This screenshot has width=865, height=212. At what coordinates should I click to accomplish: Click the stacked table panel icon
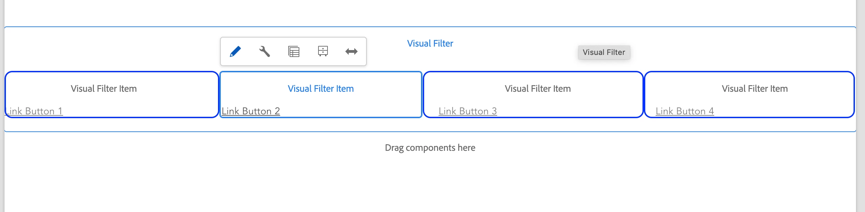pyautogui.click(x=294, y=51)
